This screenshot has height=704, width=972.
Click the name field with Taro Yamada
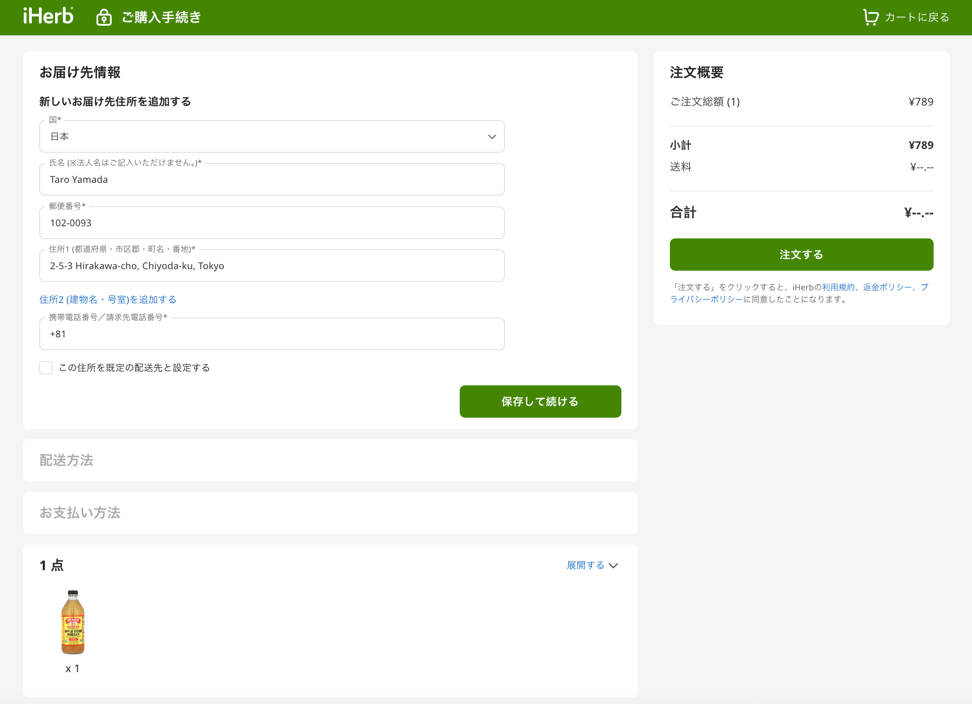272,180
